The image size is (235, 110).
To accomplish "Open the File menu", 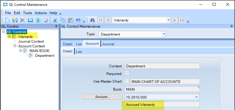I will [8, 13].
